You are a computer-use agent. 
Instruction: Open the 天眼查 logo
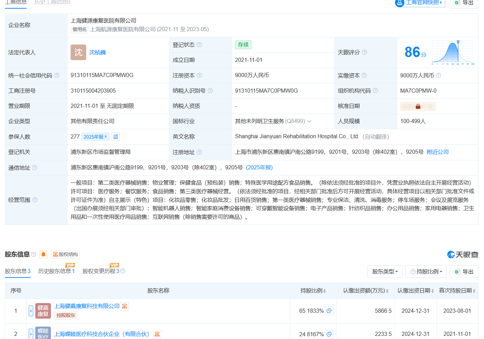point(463,255)
